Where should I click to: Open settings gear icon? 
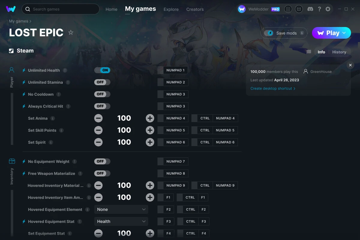[x=328, y=9]
